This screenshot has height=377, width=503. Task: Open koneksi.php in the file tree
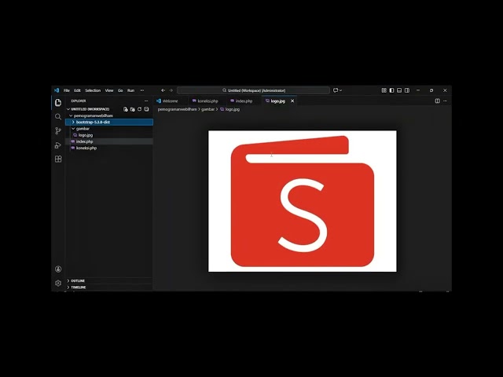109,148
